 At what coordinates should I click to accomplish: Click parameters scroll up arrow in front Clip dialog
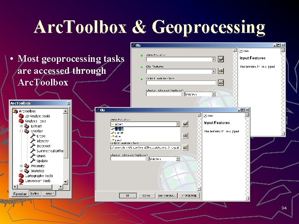pyautogui.click(x=199, y=115)
